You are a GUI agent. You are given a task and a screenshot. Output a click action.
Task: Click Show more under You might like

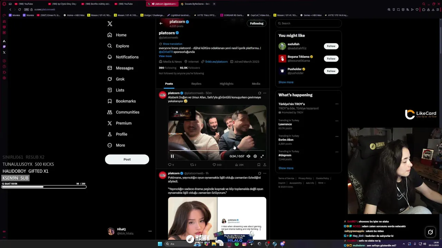click(286, 82)
